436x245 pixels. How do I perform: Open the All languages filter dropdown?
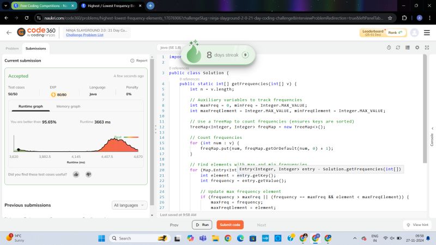pyautogui.click(x=129, y=205)
